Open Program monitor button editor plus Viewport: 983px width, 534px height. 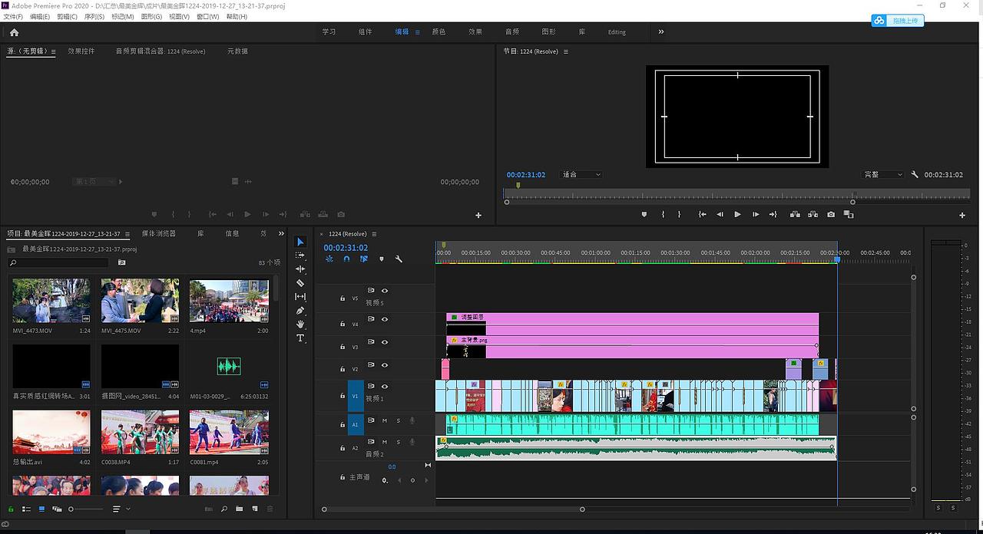pyautogui.click(x=962, y=216)
